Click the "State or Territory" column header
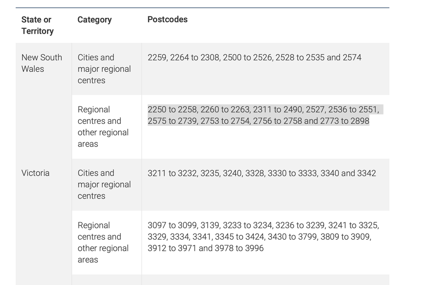422x285 pixels. [x=38, y=25]
